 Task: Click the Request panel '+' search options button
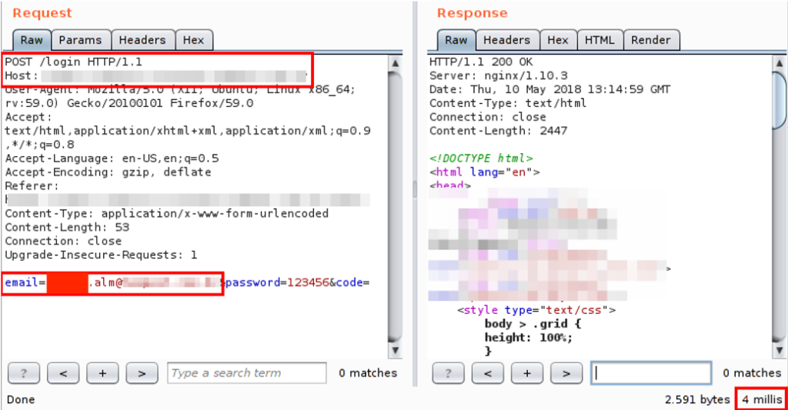(x=102, y=373)
